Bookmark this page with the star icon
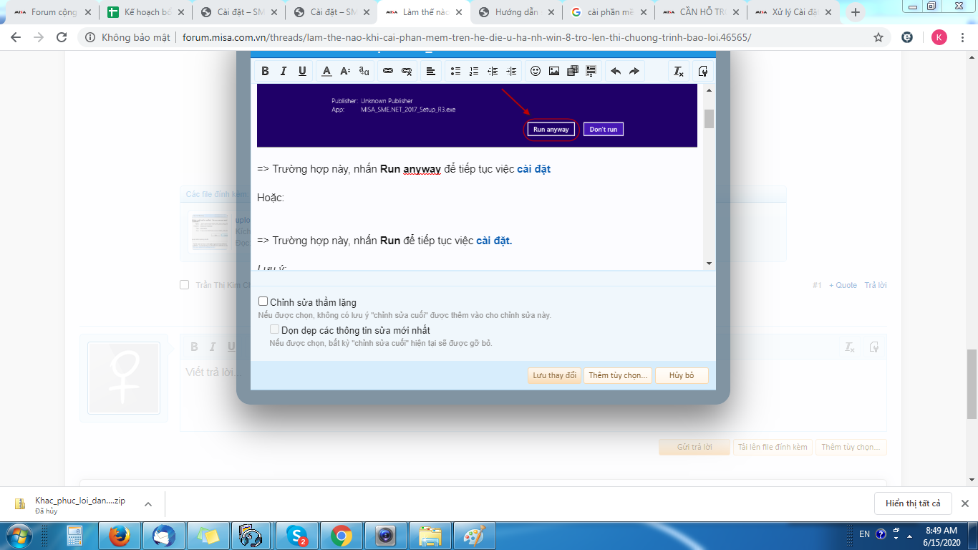Image resolution: width=978 pixels, height=550 pixels. coord(878,38)
